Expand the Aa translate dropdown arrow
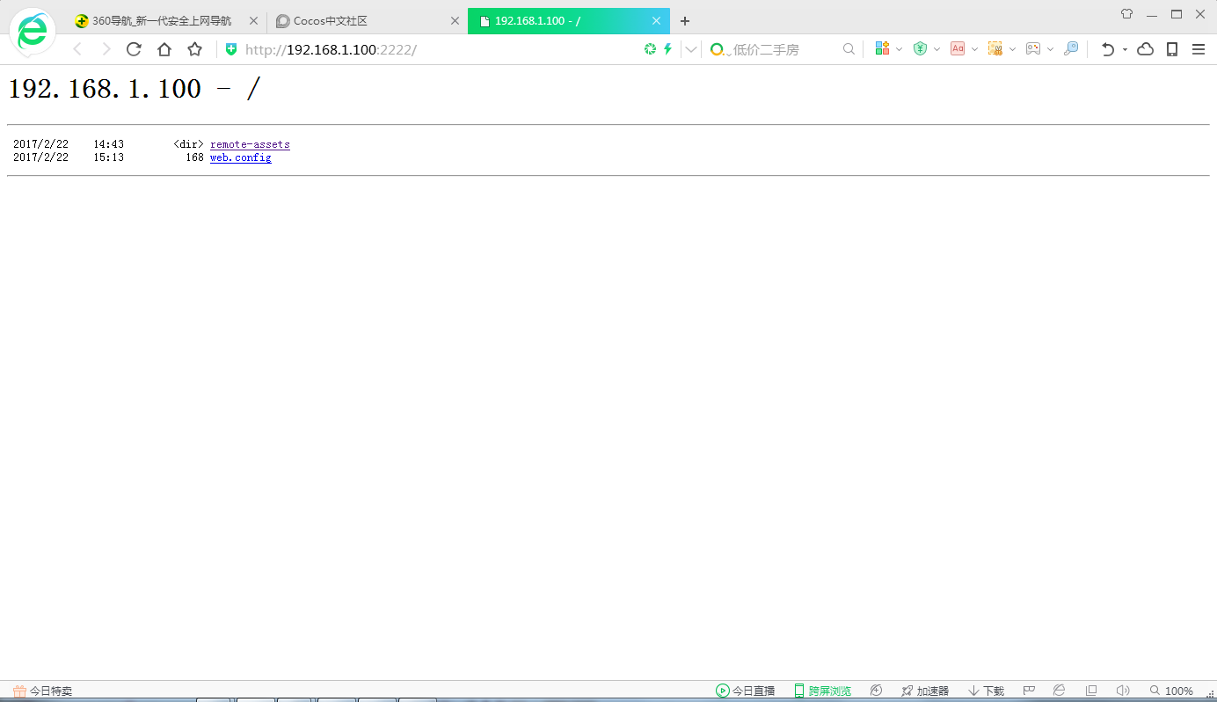The width and height of the screenshot is (1217, 702). click(x=975, y=49)
